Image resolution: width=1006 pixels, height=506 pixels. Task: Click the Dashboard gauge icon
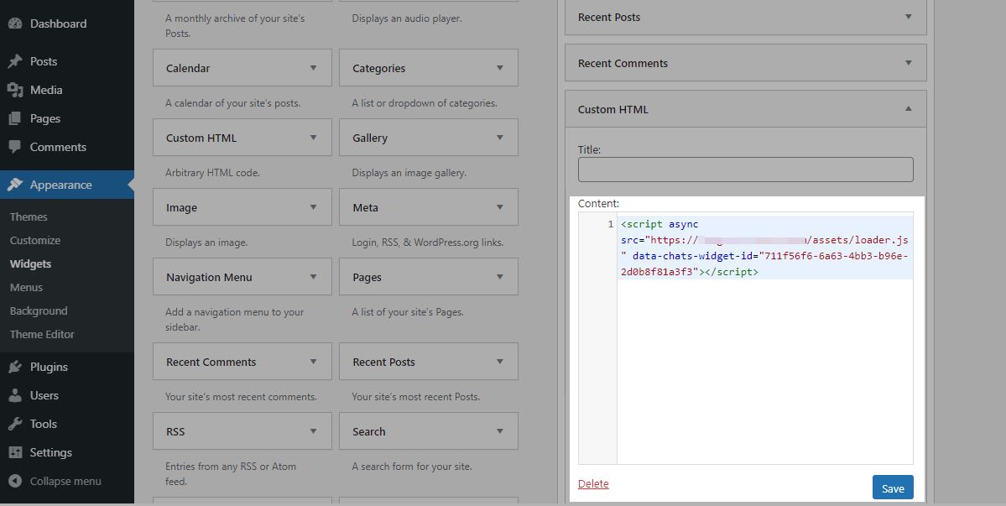coord(15,23)
